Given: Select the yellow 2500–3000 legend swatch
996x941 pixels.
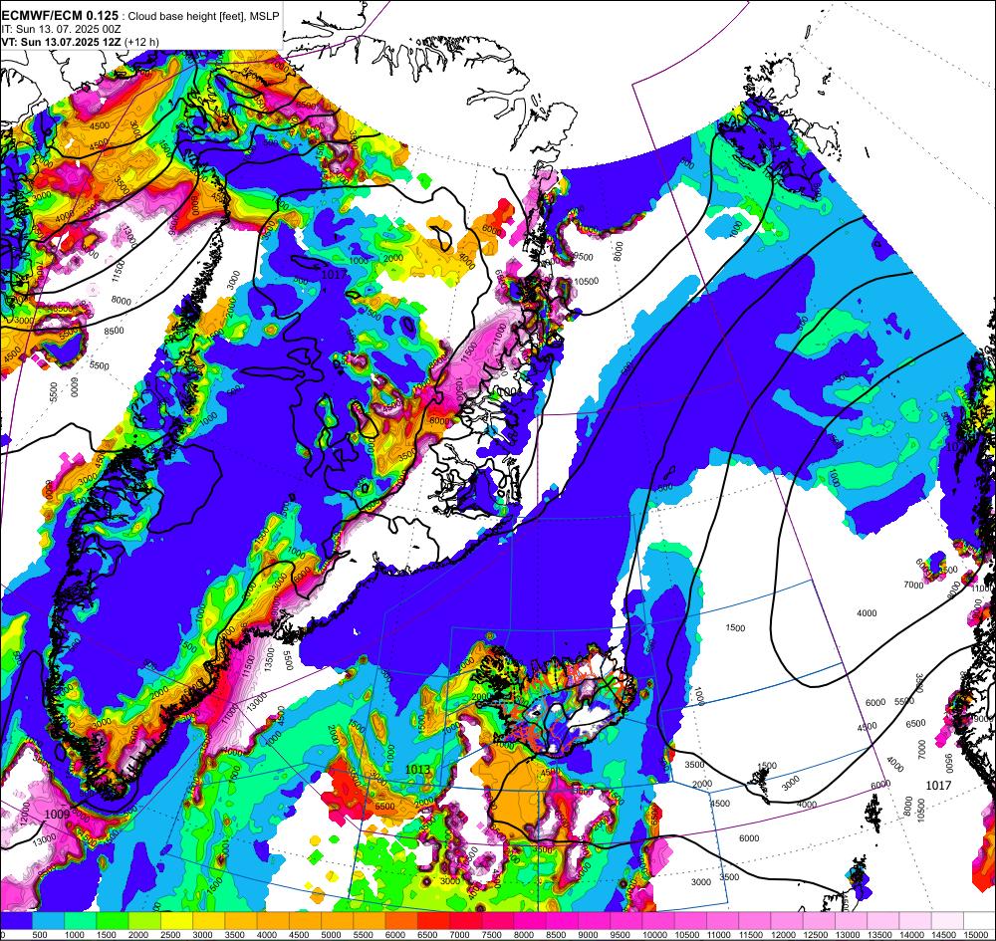Looking at the screenshot, I should coord(176,920).
